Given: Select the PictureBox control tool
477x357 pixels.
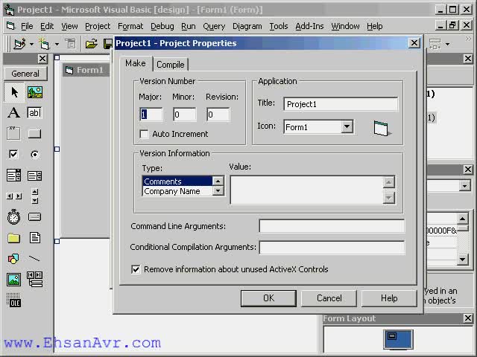Looking at the screenshot, I should (35, 92).
